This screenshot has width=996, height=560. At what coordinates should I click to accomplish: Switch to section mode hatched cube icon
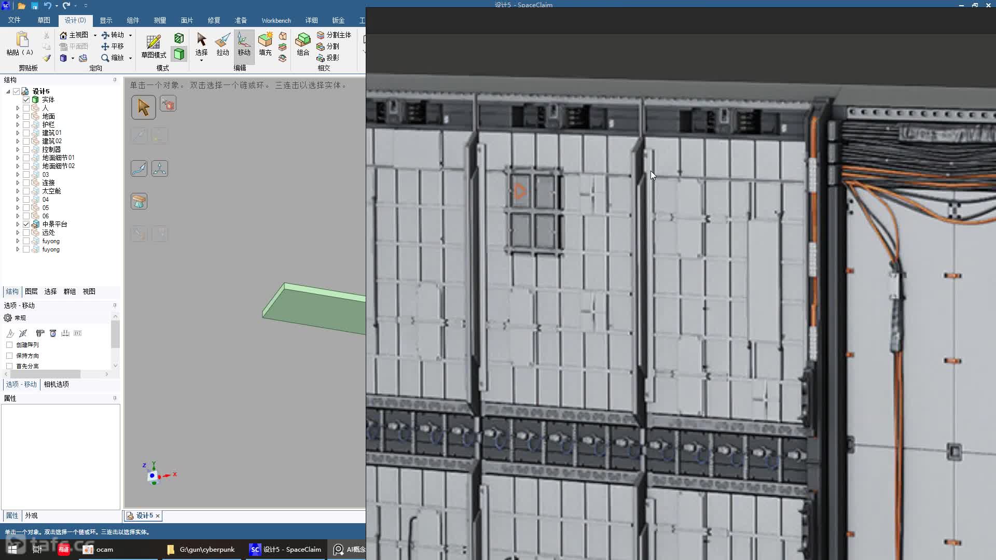pos(179,38)
